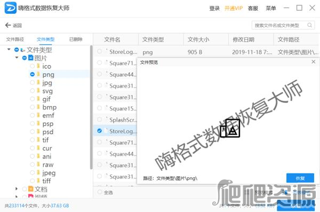Click the ani folder icon
The image size is (320, 212).
(38, 156)
